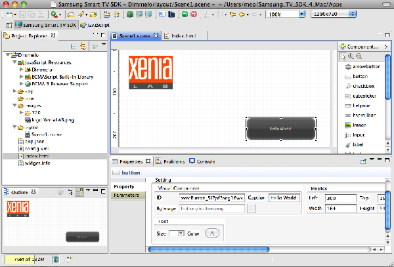Switch to Samsung Smart TV SDK perspective
Viewport: 394px width, 267px height.
click(46, 25)
